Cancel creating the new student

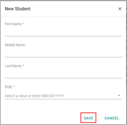112,118
